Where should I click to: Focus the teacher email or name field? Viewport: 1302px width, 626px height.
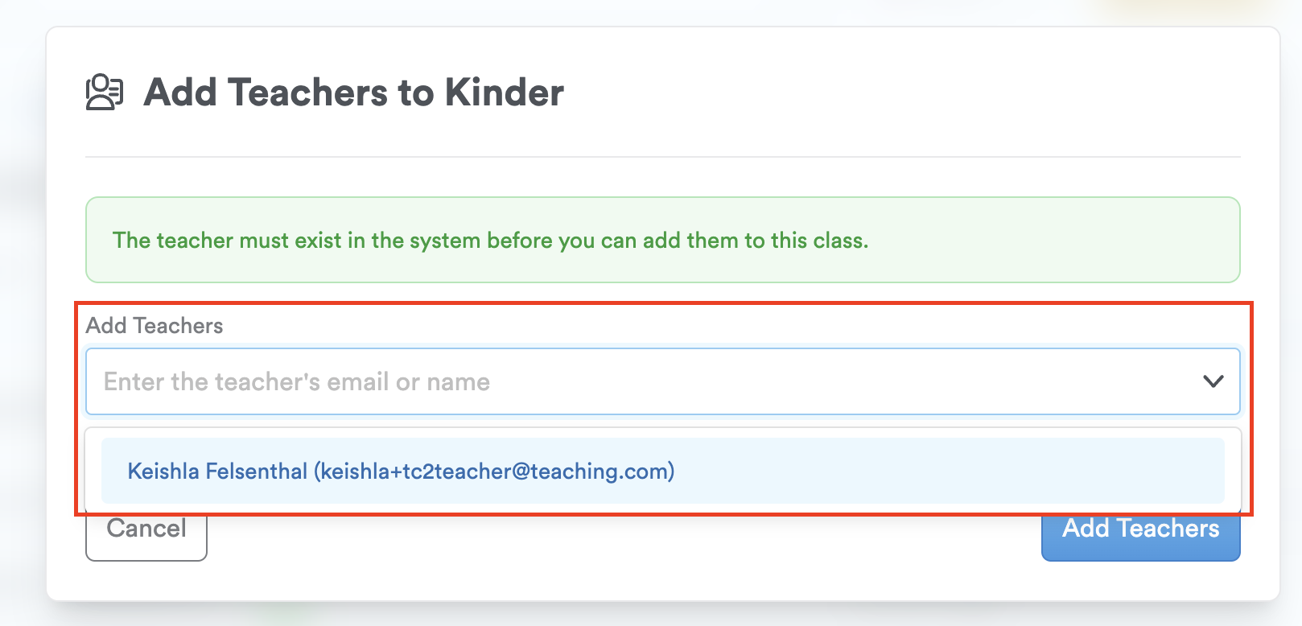pos(644,381)
